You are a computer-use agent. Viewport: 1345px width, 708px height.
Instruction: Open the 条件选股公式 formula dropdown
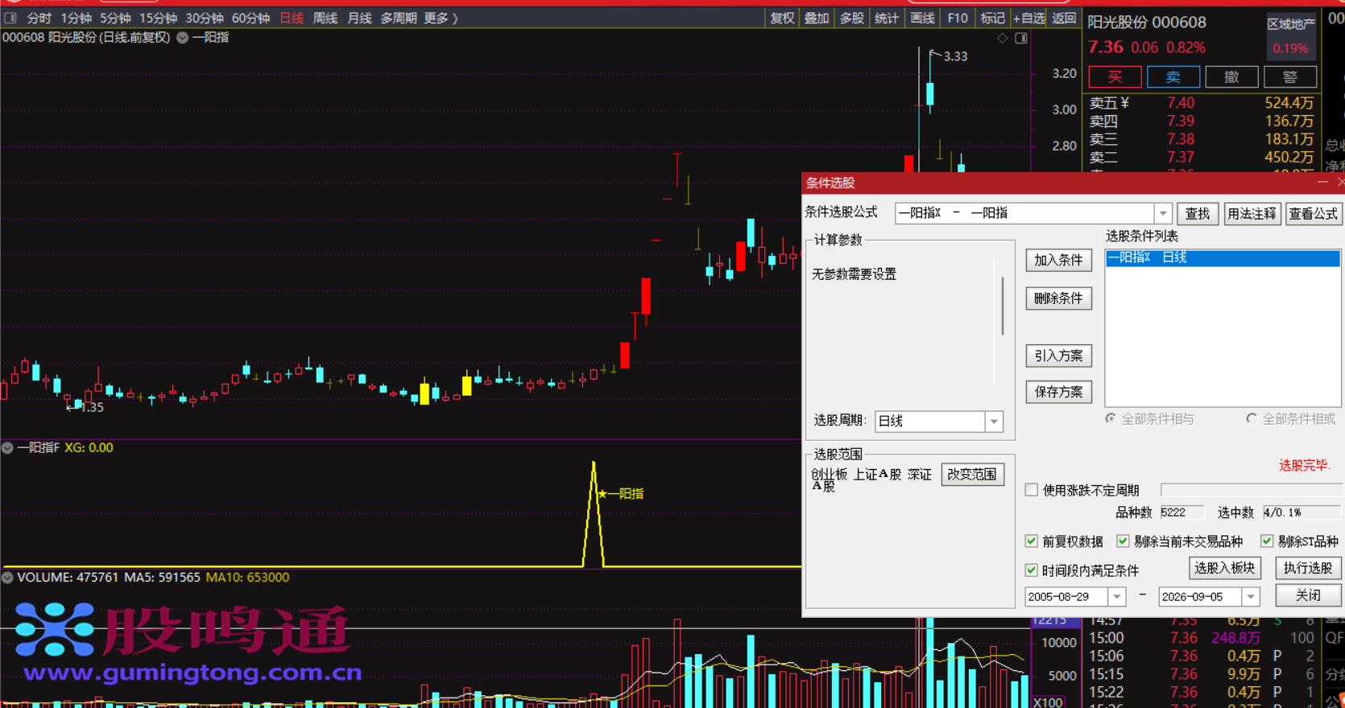click(x=1163, y=213)
